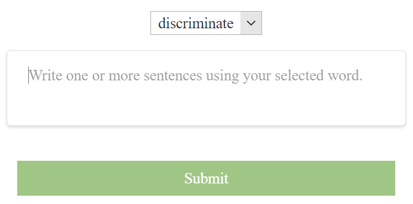Click the left part of the Submit bar
Viewport: 413px width, 204px height.
coord(79,178)
